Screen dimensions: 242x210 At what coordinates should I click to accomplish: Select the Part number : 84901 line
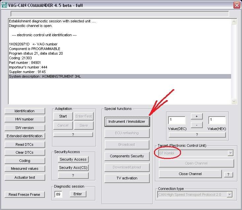point(120,63)
